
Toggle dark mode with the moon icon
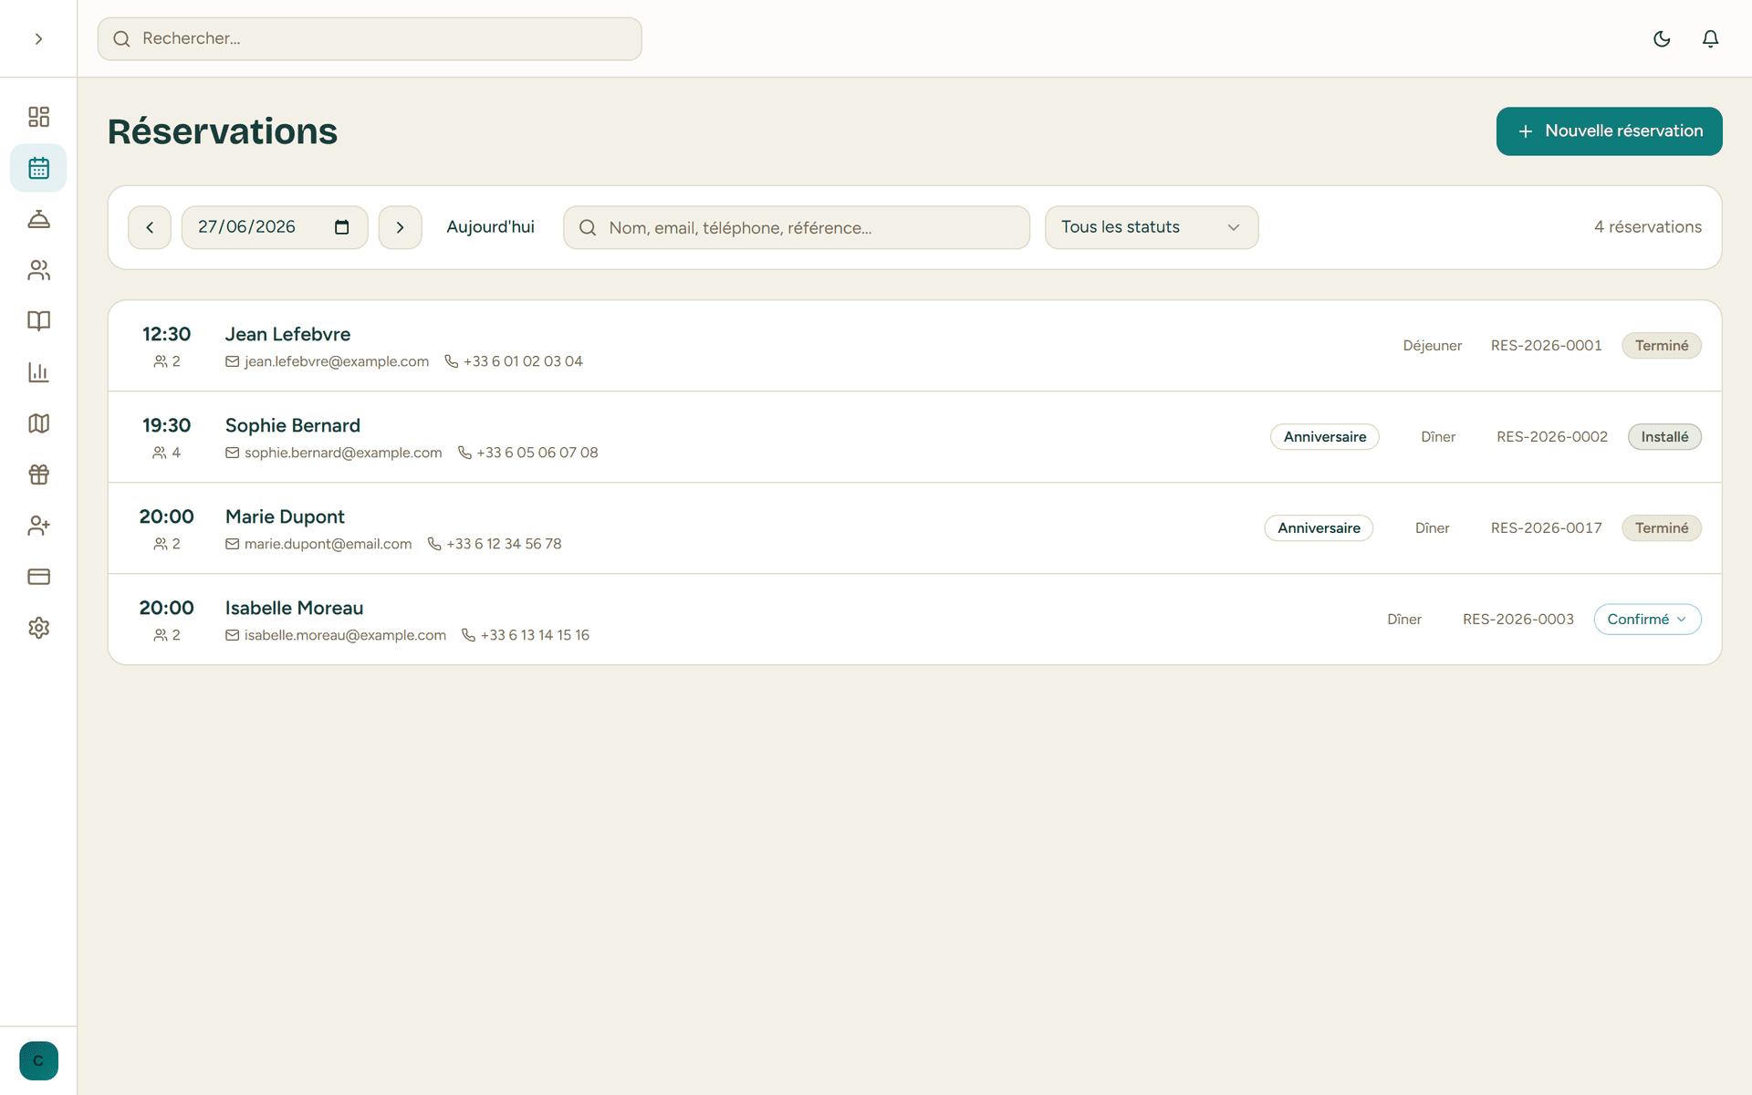point(1662,38)
